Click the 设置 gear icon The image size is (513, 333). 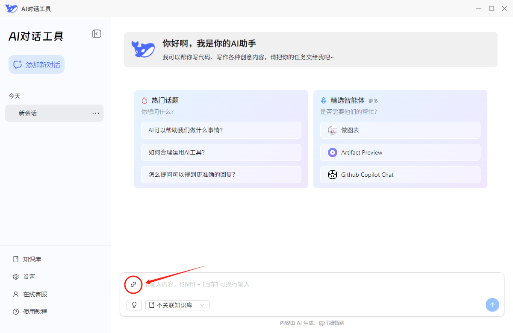point(16,277)
